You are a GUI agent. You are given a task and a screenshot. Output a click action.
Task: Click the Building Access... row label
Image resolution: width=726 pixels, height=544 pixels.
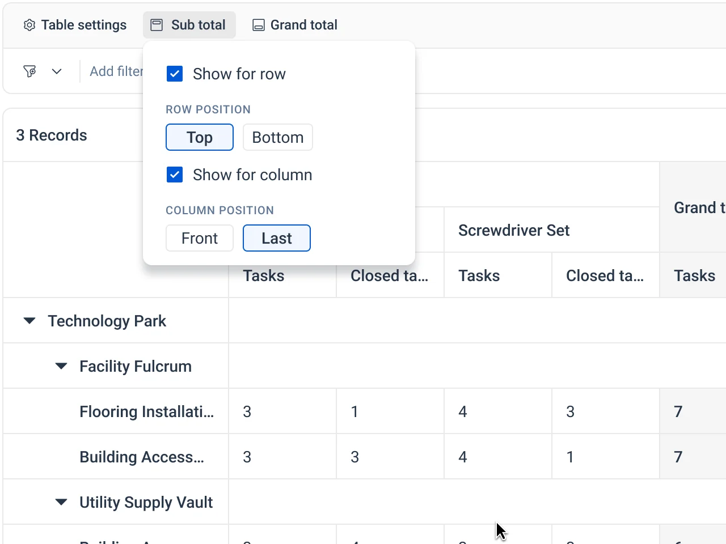pos(142,457)
